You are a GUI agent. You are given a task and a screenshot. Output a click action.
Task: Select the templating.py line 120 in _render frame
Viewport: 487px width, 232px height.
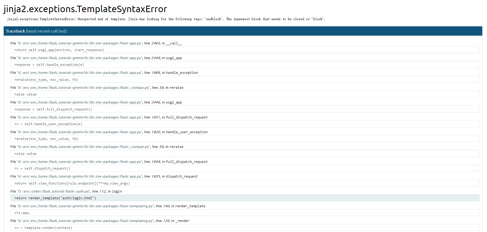100,221
